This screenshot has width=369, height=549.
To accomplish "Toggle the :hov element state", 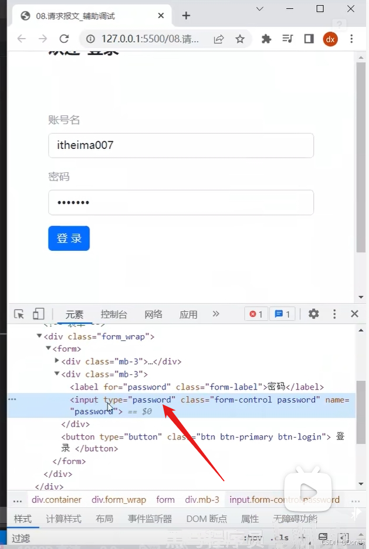I will click(253, 537).
